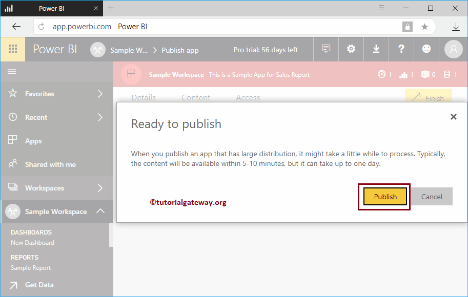Screen dimensions: 468x297
Task: Open the browser menu hamburger icon
Action: (381, 8)
